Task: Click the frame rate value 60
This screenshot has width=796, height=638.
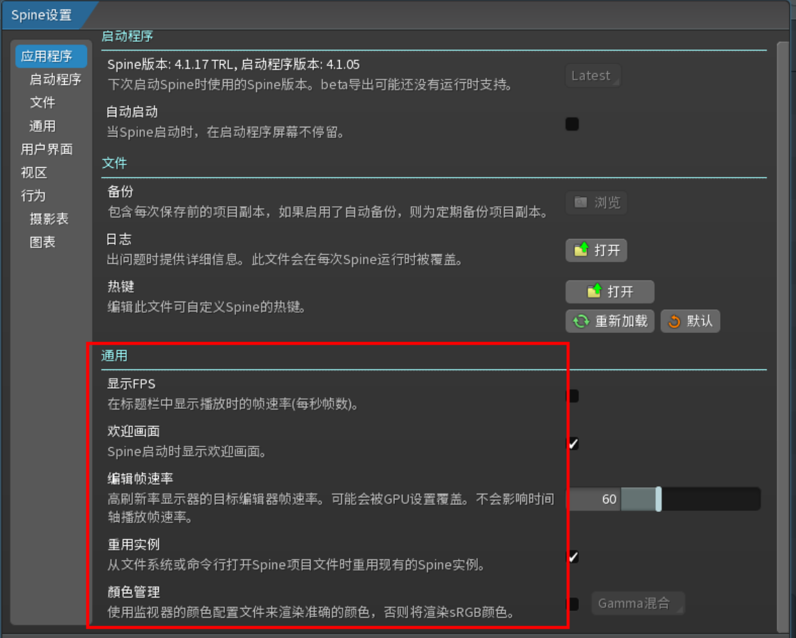Action: pyautogui.click(x=609, y=499)
